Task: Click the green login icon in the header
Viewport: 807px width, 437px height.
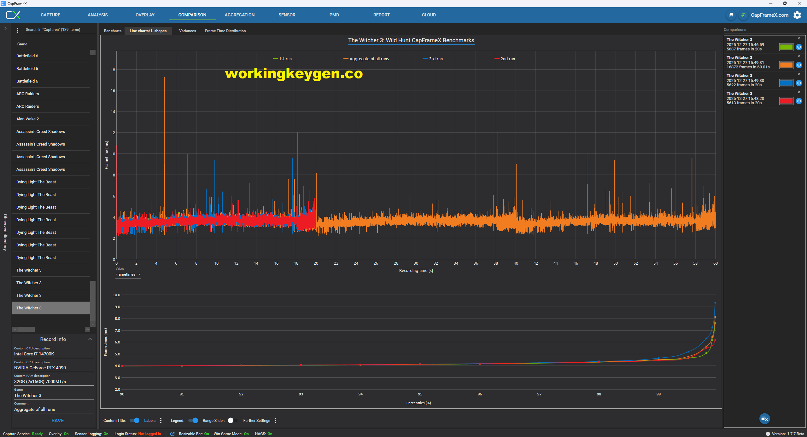Action: click(743, 15)
